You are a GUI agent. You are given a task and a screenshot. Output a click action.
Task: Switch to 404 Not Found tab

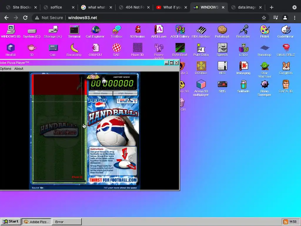pyautogui.click(x=134, y=7)
